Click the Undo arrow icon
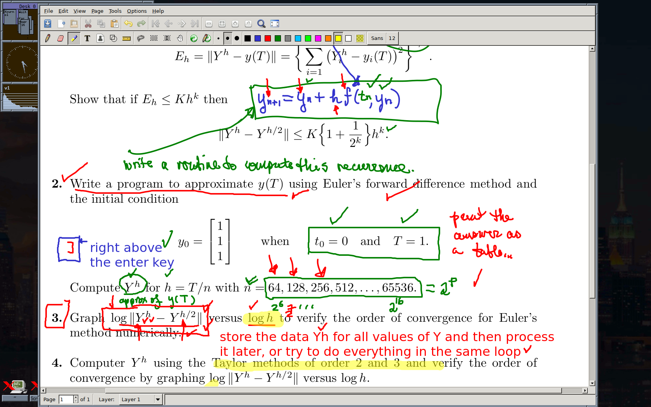 128,24
